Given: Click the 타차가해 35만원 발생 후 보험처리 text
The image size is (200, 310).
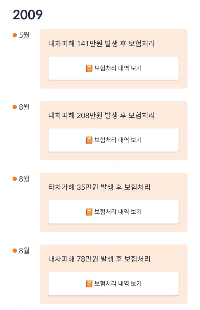Looking at the screenshot, I should (x=99, y=187).
